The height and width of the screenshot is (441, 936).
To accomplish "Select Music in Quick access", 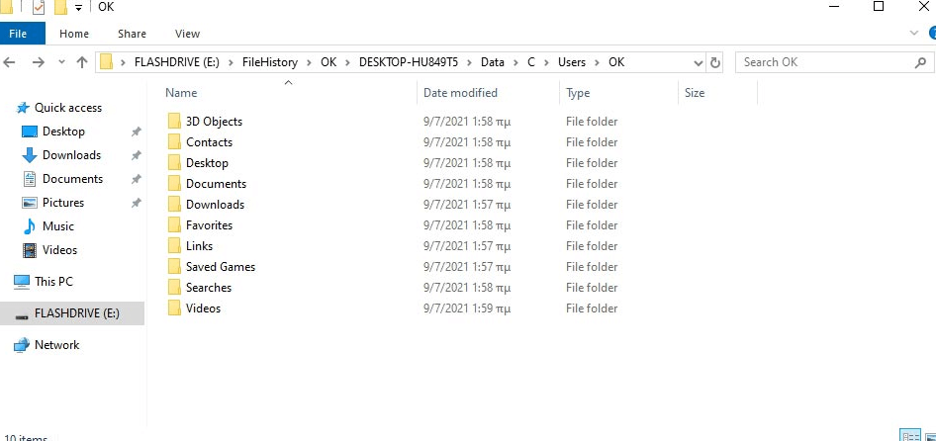I will coord(58,226).
